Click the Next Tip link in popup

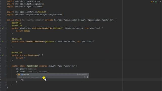pyautogui.click(x=41, y=77)
